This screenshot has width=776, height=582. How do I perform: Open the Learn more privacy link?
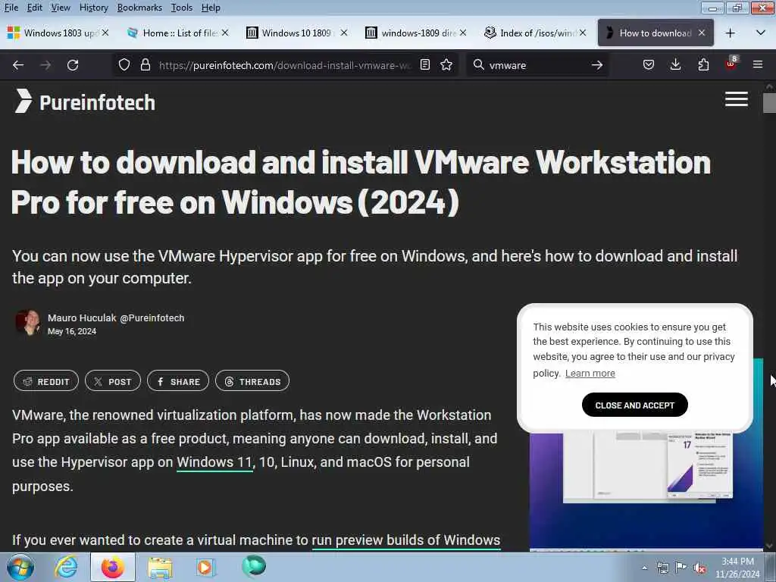click(x=590, y=373)
